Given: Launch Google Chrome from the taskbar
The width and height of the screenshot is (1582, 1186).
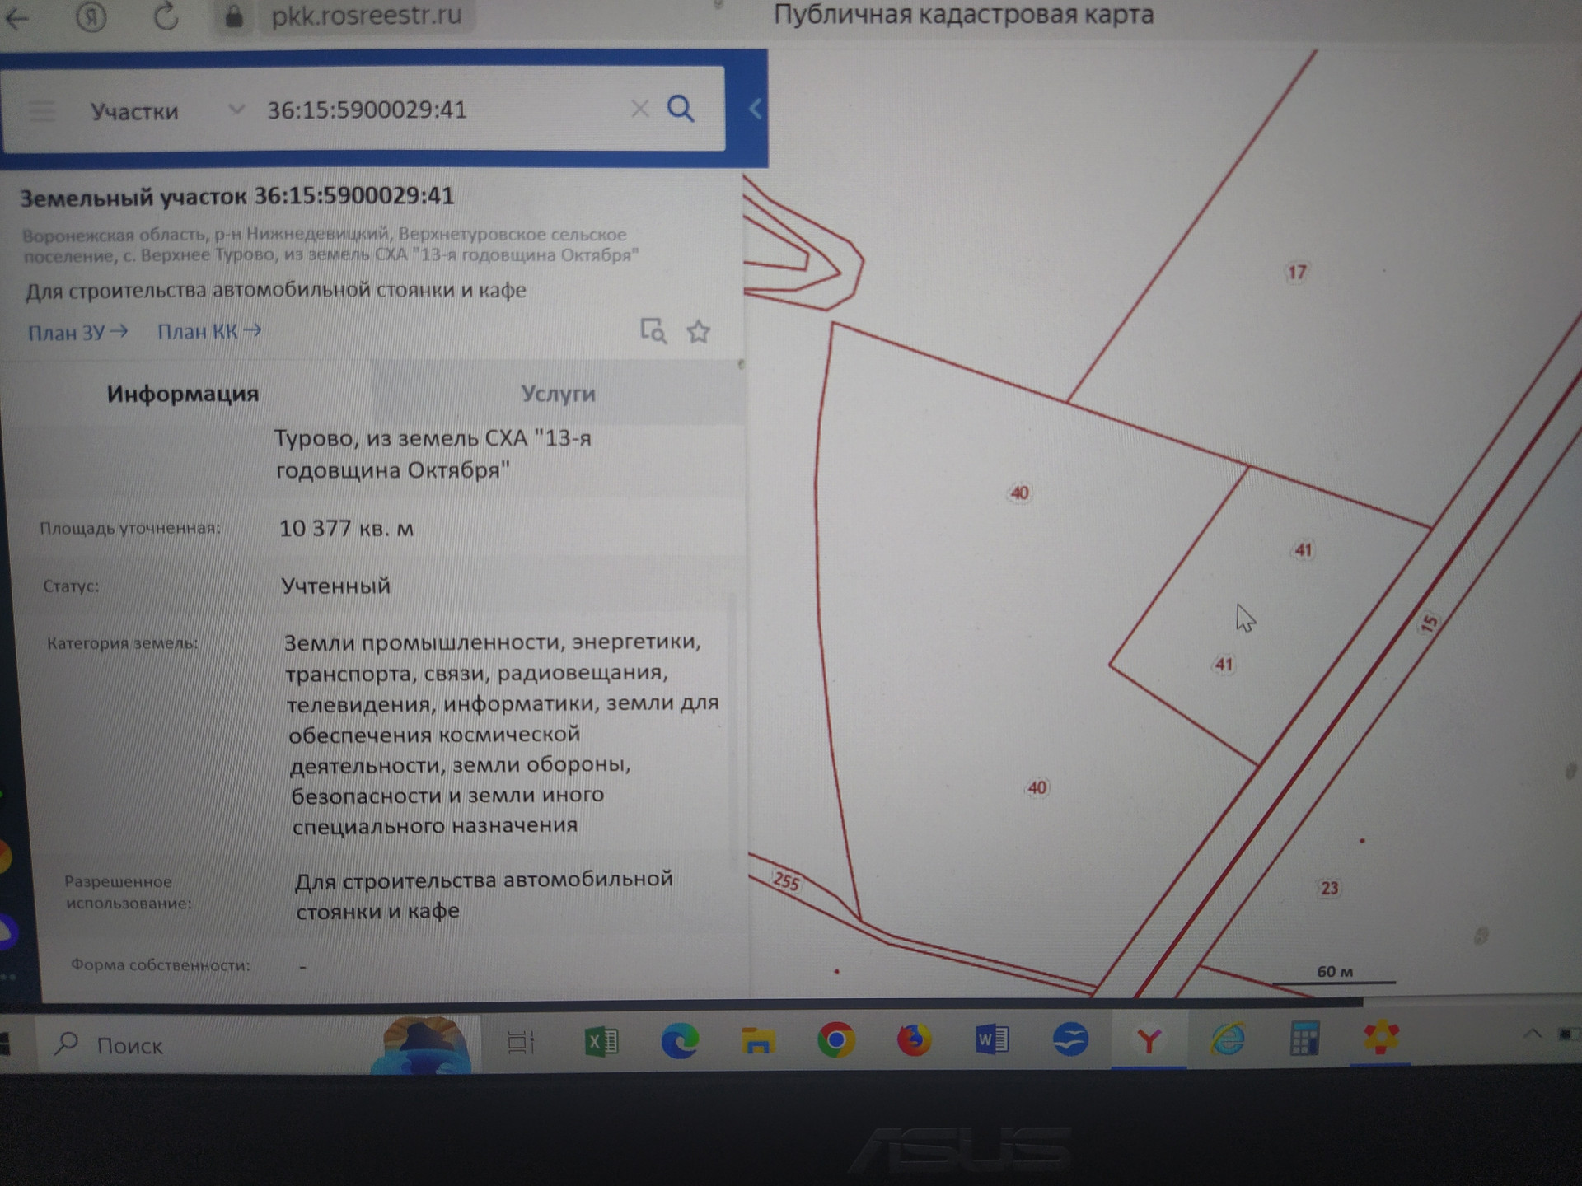Looking at the screenshot, I should tap(835, 1040).
